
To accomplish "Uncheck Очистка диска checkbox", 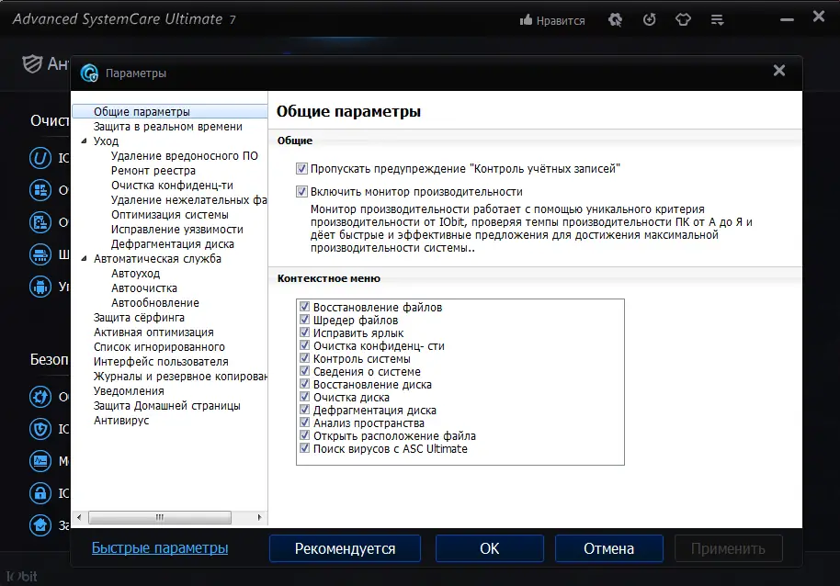I will click(x=304, y=397).
